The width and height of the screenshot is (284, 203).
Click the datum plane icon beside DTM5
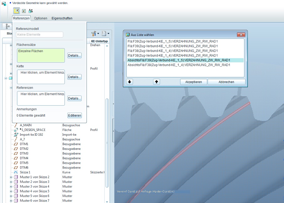tap(16, 163)
